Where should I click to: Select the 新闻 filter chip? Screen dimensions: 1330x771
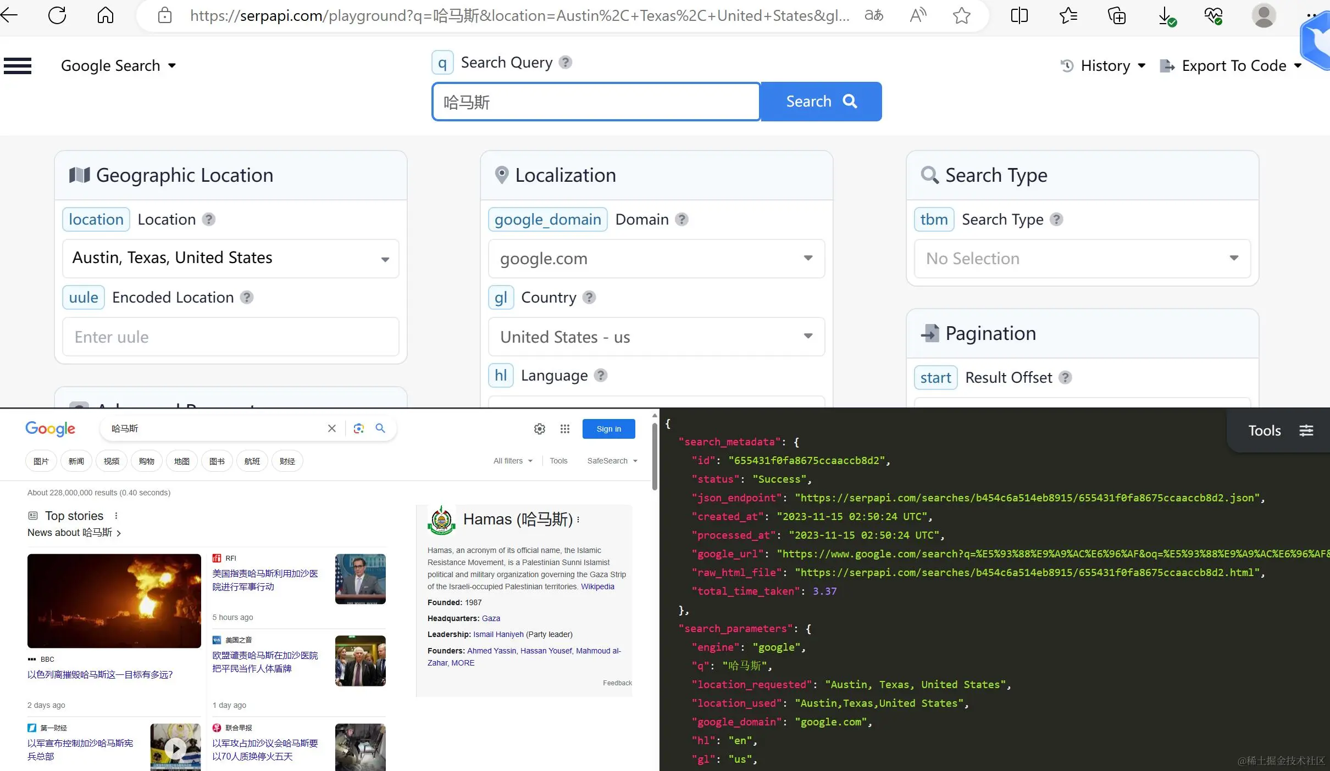76,461
